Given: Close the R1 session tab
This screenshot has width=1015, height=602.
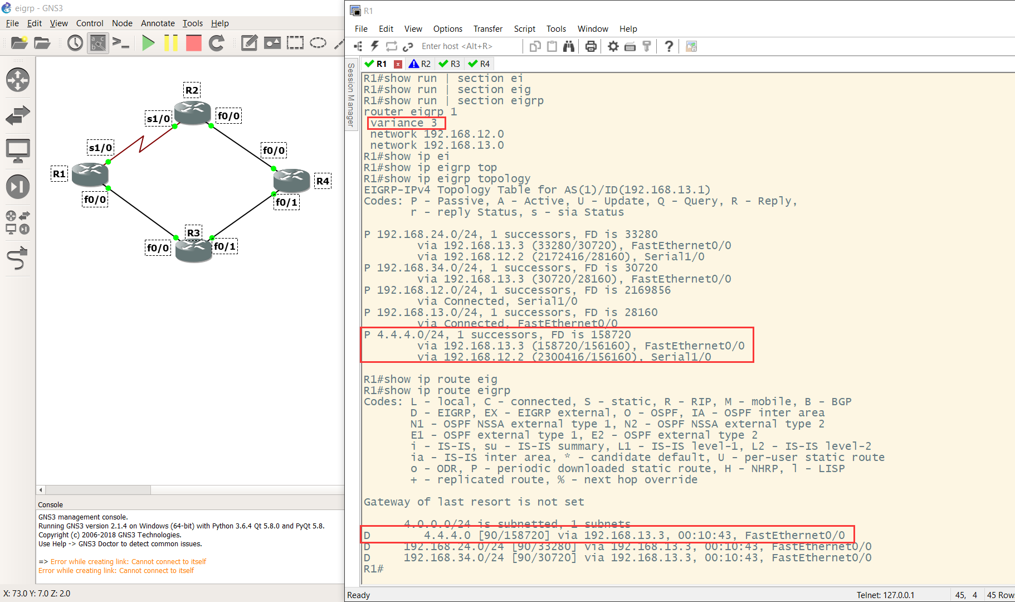Looking at the screenshot, I should coord(398,64).
